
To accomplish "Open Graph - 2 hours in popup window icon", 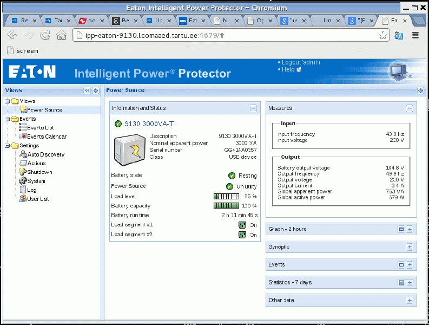I will tap(401, 229).
